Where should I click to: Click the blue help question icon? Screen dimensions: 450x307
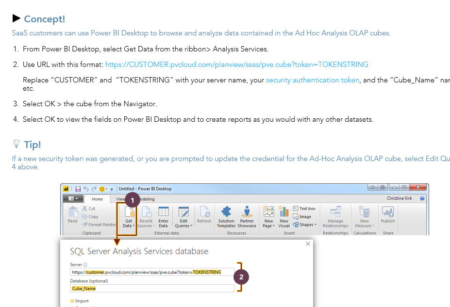click(422, 198)
